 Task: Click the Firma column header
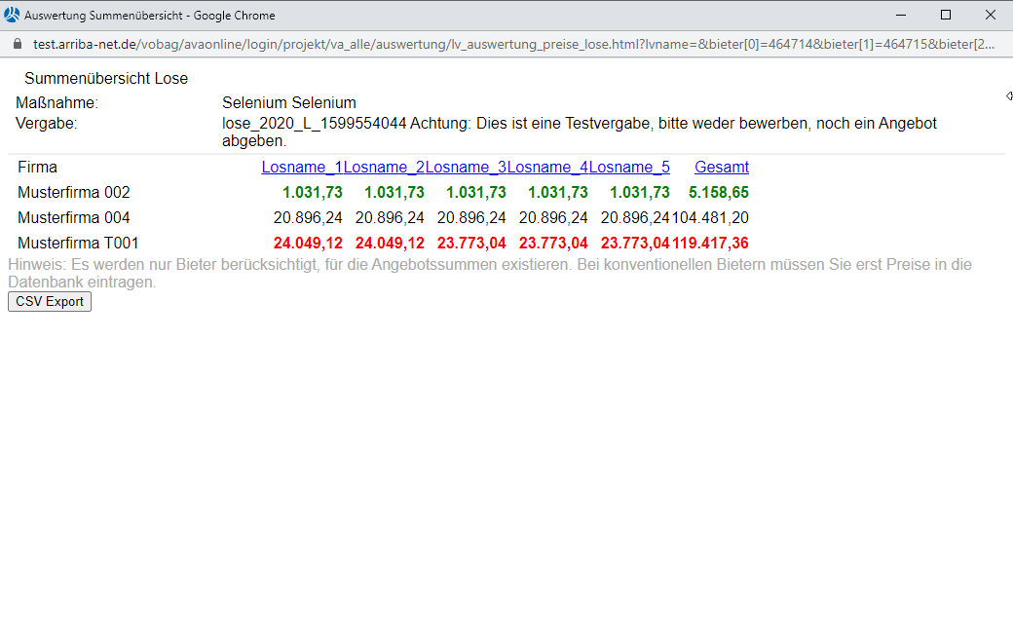click(x=37, y=168)
